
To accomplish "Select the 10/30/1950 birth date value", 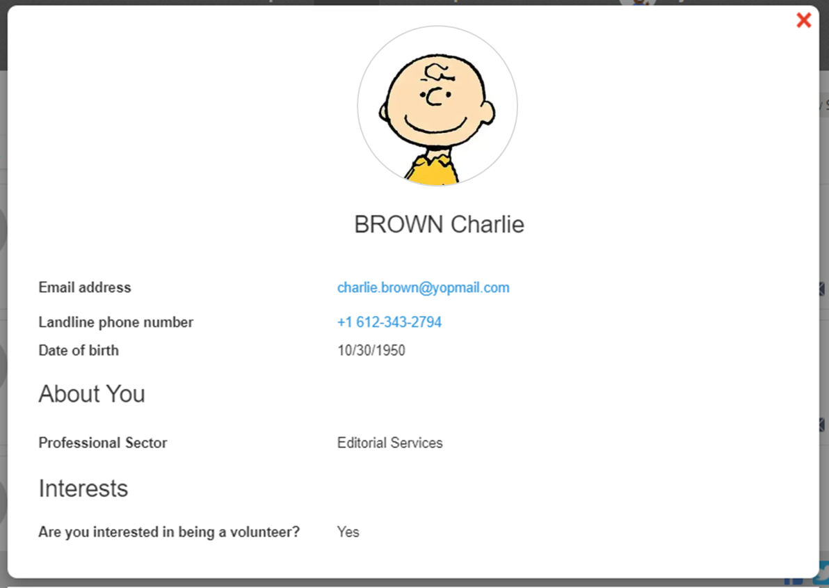I will [x=371, y=351].
